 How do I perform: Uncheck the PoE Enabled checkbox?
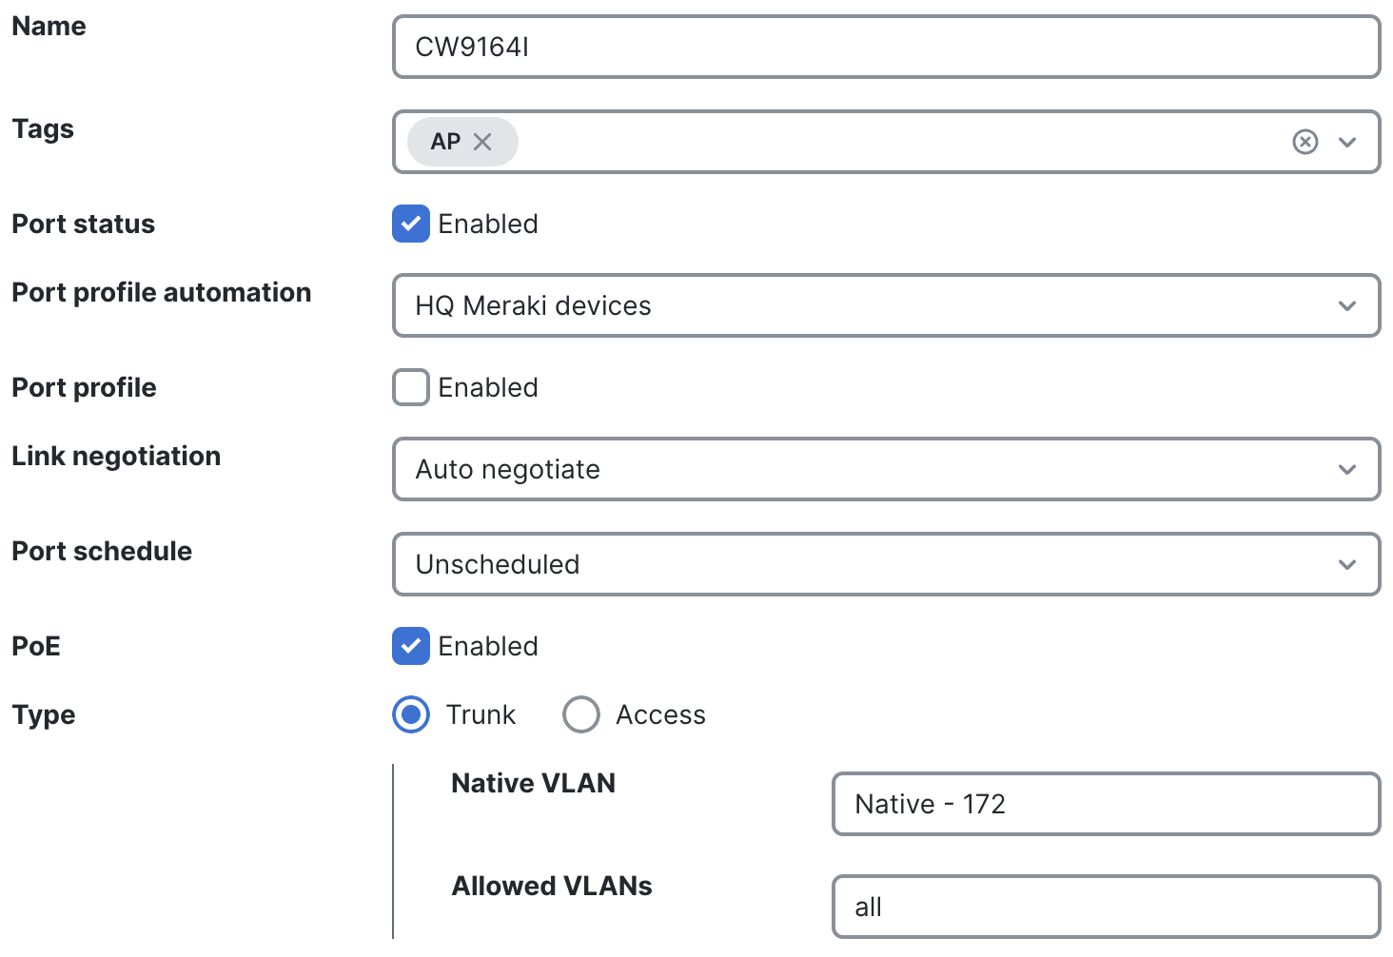point(410,646)
